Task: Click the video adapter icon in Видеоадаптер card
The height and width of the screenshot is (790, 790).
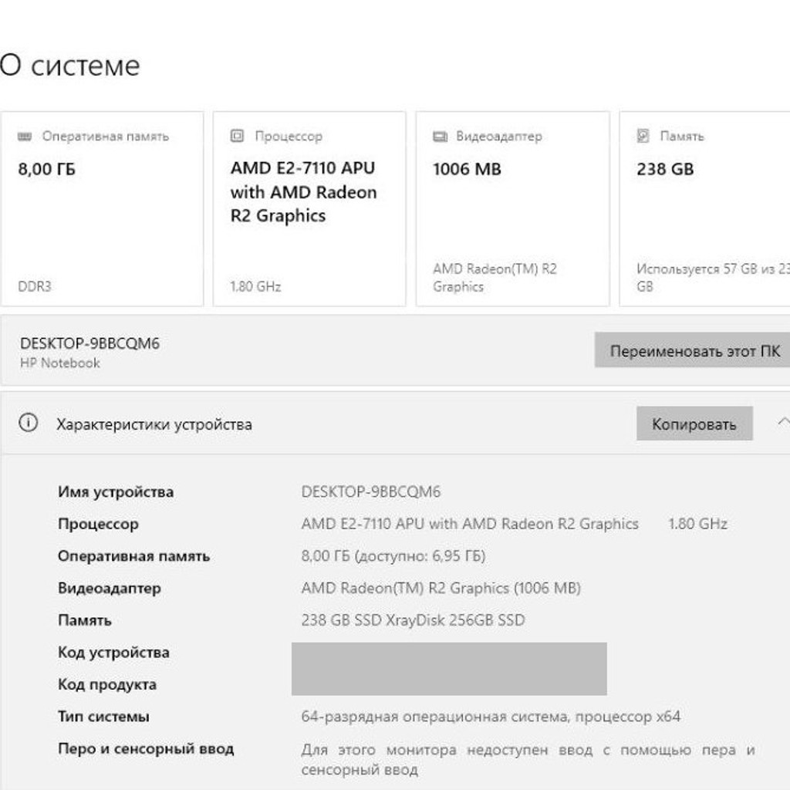Action: pos(440,137)
